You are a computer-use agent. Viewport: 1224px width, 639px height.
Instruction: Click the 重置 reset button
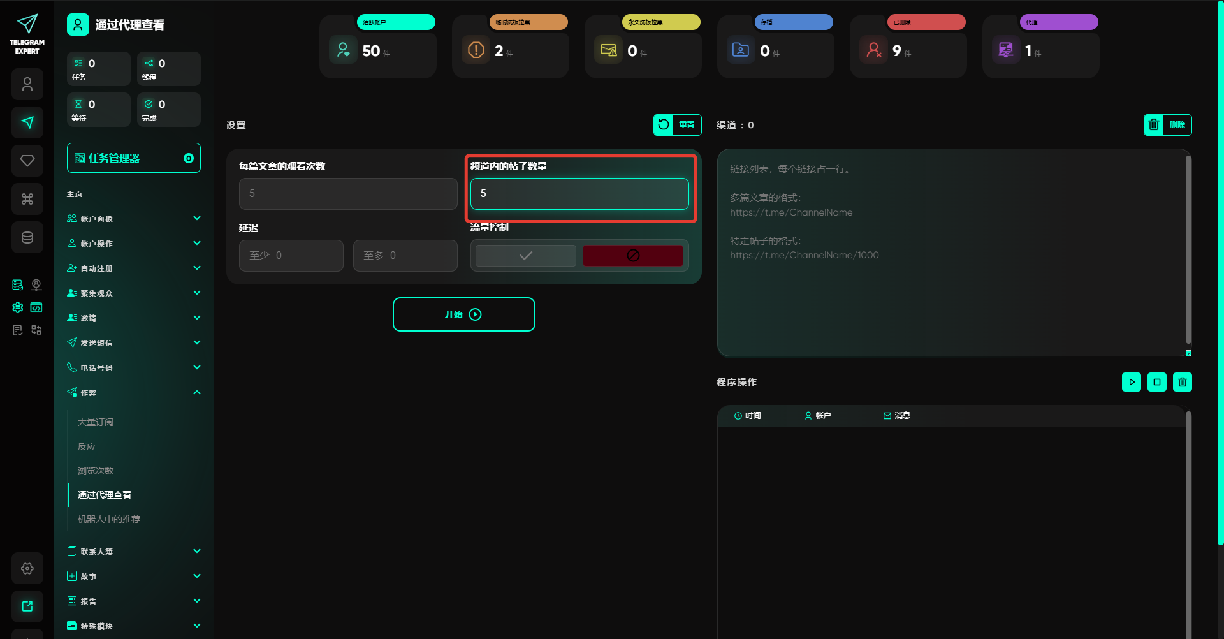click(677, 125)
